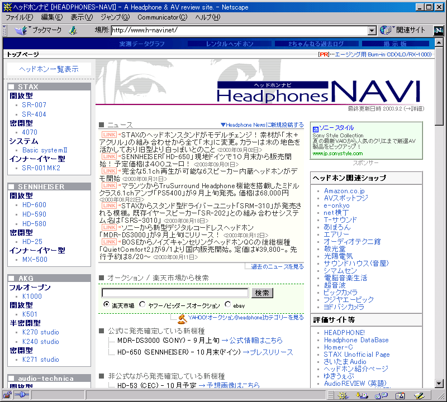
Task: Click Headphone Newsに新規投稿する link
Action: click(x=262, y=125)
